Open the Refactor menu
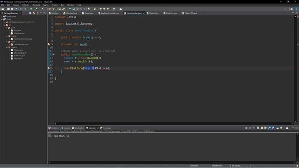Image resolution: width=299 pixels, height=168 pixels. pyautogui.click(x=26, y=5)
